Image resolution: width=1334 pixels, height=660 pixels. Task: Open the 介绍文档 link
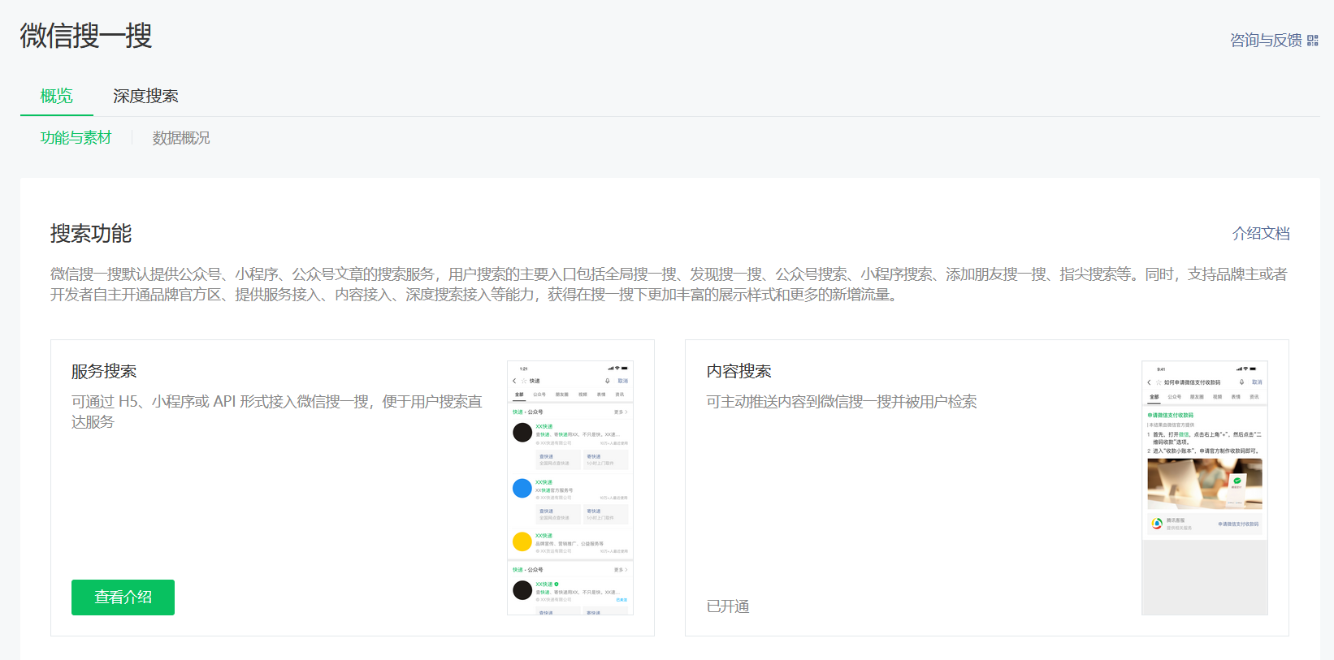pyautogui.click(x=1261, y=234)
